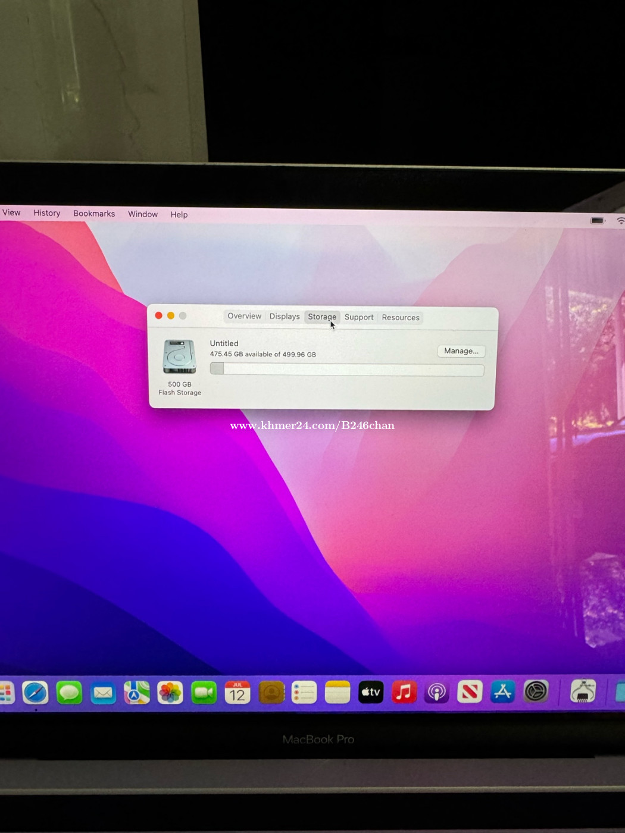Open the Calendar icon showing 12
The width and height of the screenshot is (625, 833).
237,693
